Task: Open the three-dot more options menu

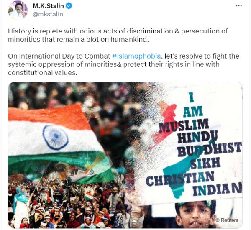Action: click(x=239, y=6)
